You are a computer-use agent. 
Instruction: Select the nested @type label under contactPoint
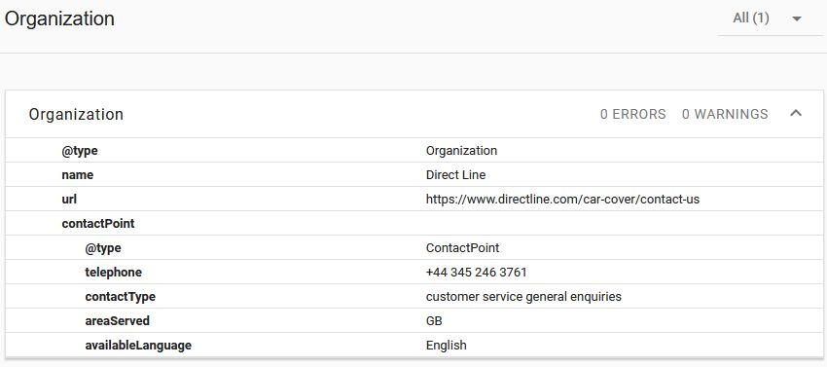(x=103, y=247)
